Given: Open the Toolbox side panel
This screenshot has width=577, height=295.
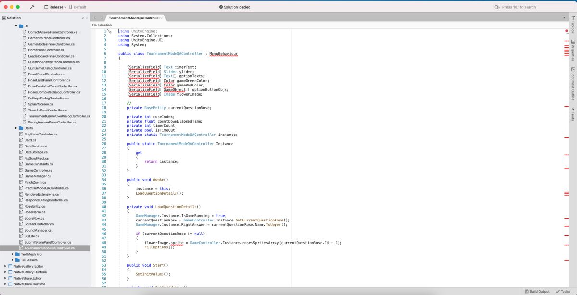Looking at the screenshot, I should (x=573, y=25).
